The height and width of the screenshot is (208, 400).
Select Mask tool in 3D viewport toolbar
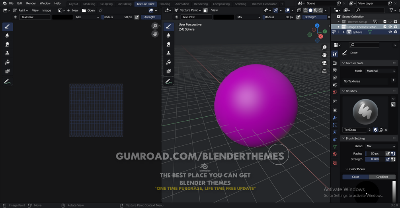[169, 71]
